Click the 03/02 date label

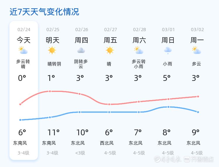coord(197,29)
